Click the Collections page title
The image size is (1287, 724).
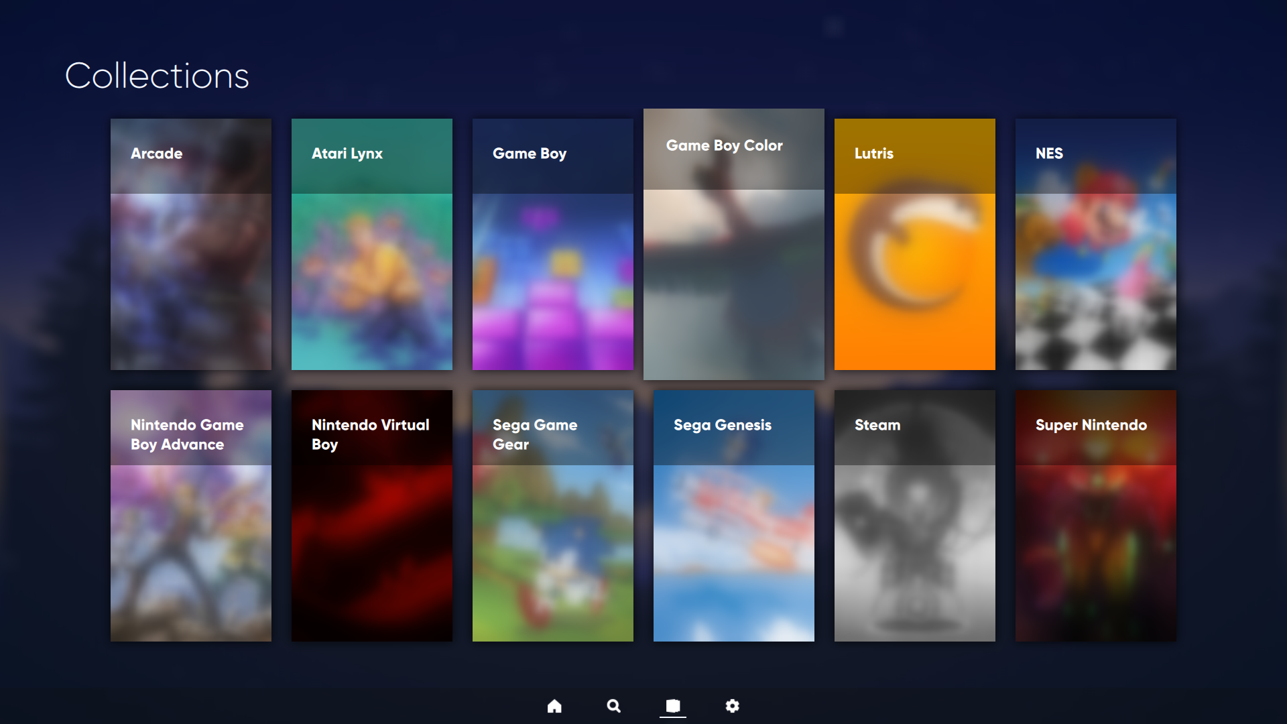pos(157,75)
